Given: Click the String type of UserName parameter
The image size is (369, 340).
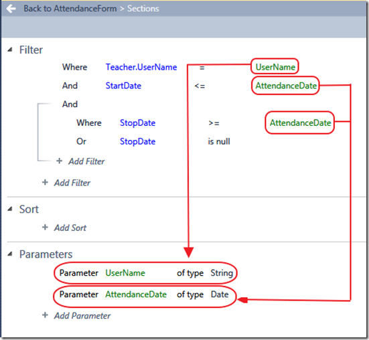Looking at the screenshot, I should 222,273.
